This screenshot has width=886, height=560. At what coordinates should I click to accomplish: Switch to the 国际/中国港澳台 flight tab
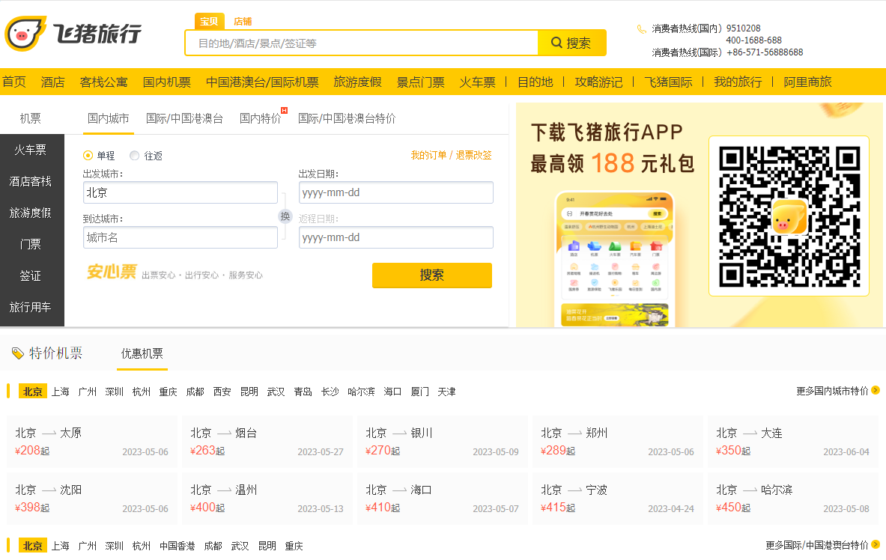point(184,118)
